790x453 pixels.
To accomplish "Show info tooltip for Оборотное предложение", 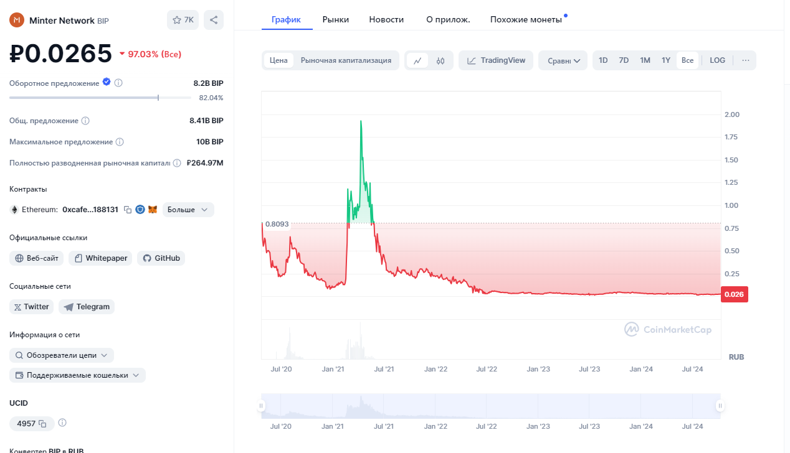I will click(x=118, y=83).
